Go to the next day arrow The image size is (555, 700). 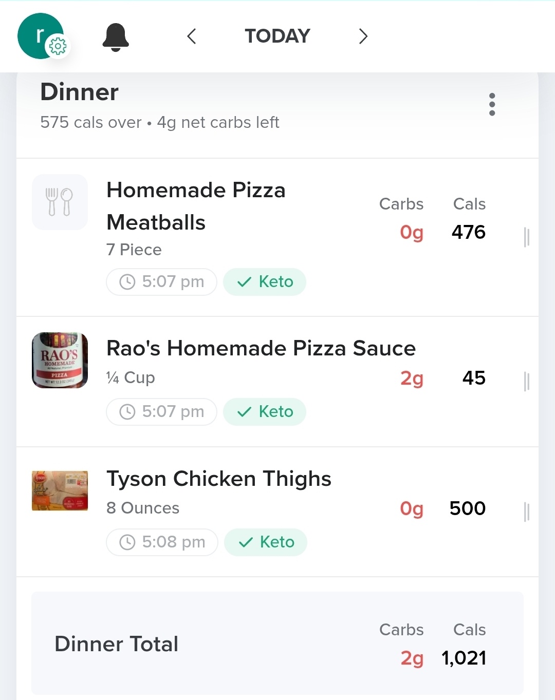click(363, 36)
